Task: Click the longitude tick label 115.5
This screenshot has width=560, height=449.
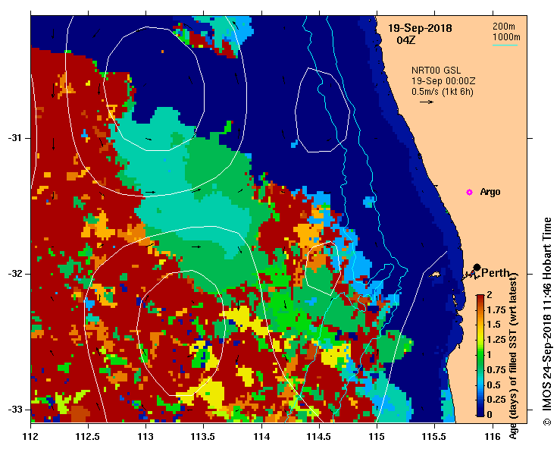Action: coord(435,437)
